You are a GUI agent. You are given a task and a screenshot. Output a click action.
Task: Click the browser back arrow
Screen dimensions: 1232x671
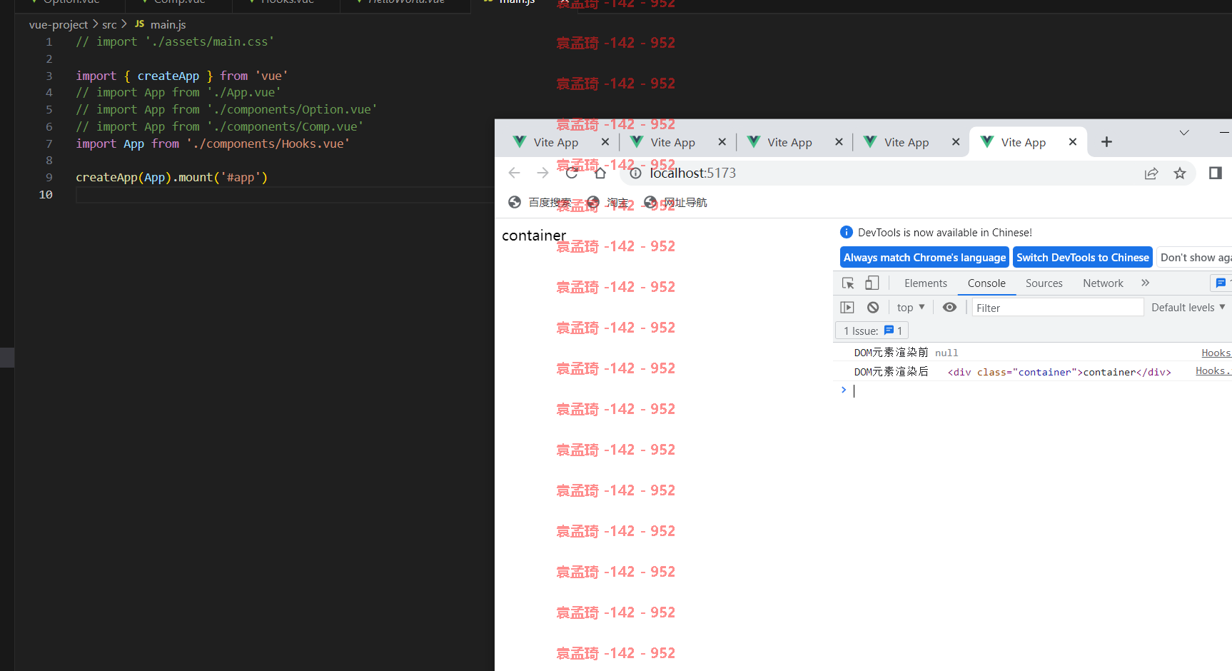point(514,173)
